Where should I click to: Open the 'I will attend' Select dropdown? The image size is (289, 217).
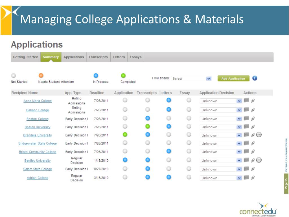[191, 79]
